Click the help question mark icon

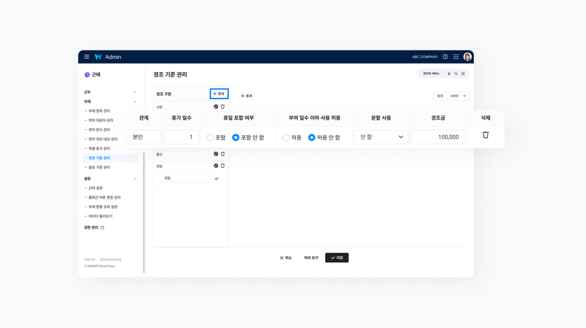tap(445, 57)
